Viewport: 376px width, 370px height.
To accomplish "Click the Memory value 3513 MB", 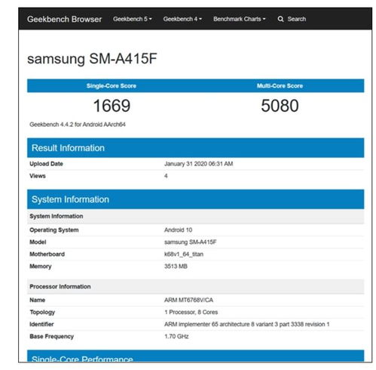I will point(176,267).
